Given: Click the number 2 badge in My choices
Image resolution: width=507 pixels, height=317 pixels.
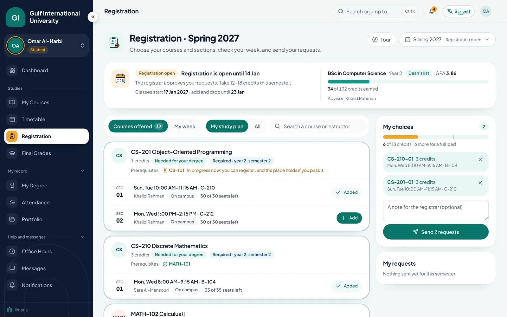Looking at the screenshot, I should tap(484, 127).
